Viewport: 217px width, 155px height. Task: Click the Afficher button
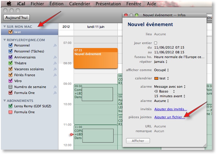coord(138,141)
